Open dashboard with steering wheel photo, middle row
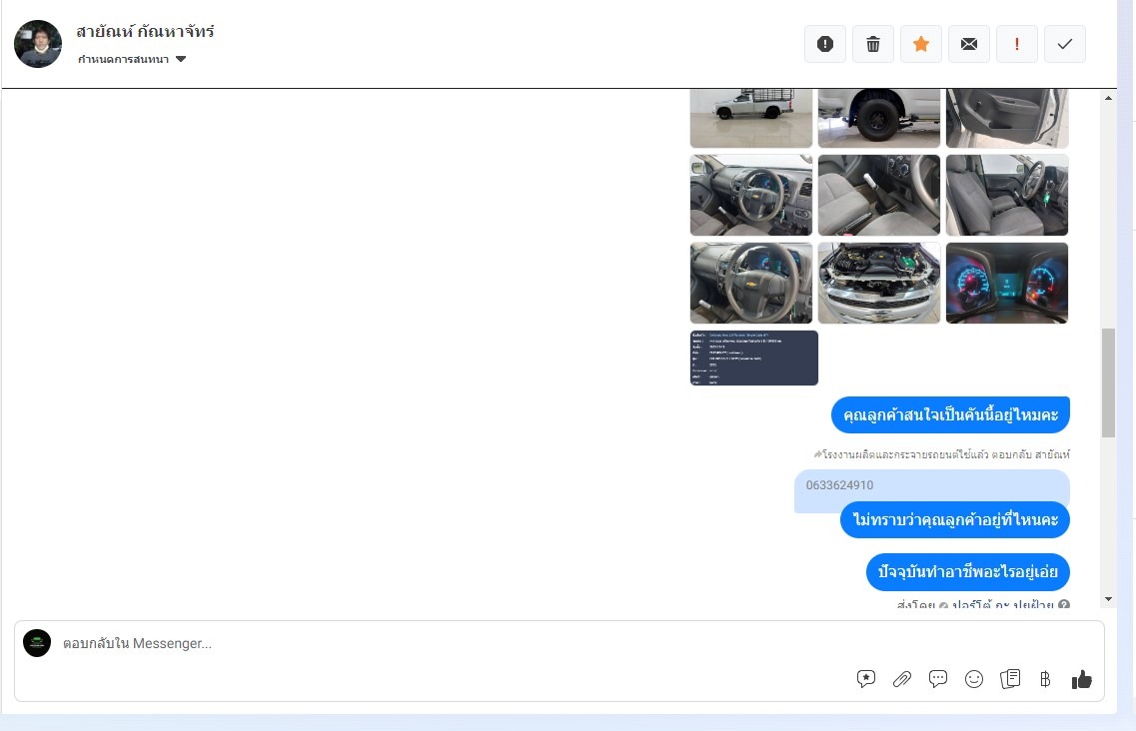Screen dimensions: 1136x731 point(751,195)
